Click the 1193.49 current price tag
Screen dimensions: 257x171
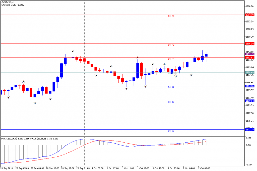[x=249, y=54]
